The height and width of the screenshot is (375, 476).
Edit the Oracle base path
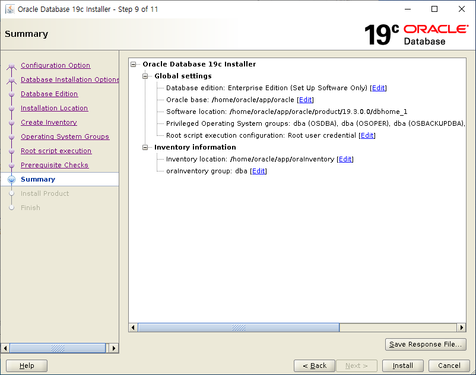click(x=306, y=100)
